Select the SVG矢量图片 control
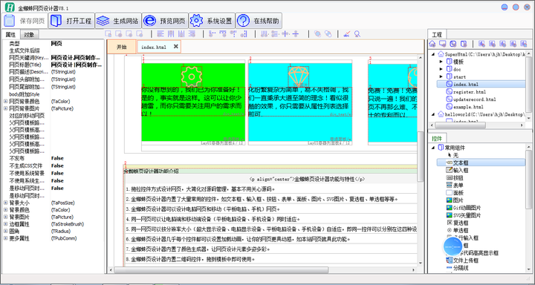This screenshot has height=285, width=535. (467, 215)
